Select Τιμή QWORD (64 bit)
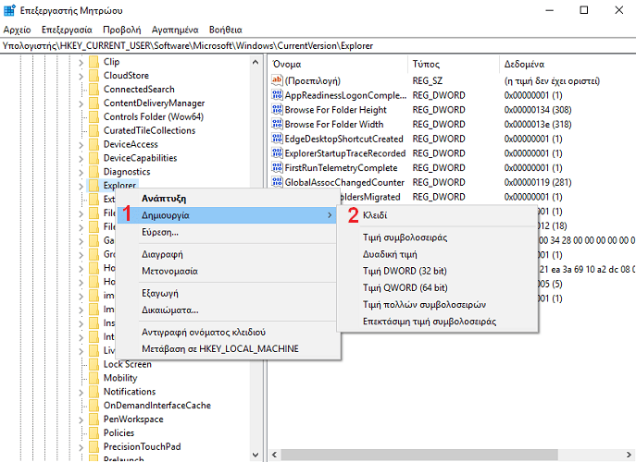Viewport: 636px width, 462px height. click(x=438, y=288)
